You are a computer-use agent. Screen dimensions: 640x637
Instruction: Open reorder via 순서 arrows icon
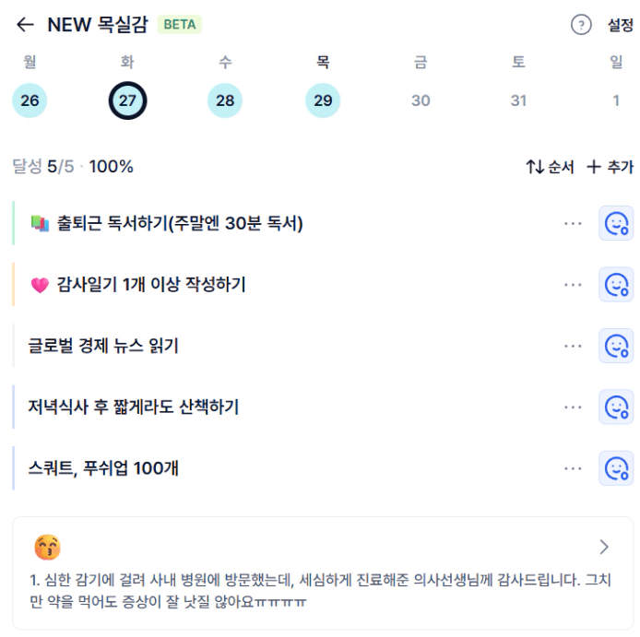(x=535, y=167)
